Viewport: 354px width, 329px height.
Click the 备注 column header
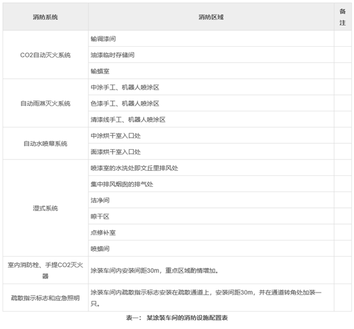pos(342,17)
